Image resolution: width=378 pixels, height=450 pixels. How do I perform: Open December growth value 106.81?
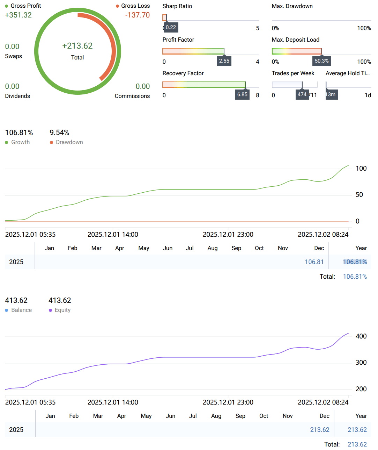[314, 262]
